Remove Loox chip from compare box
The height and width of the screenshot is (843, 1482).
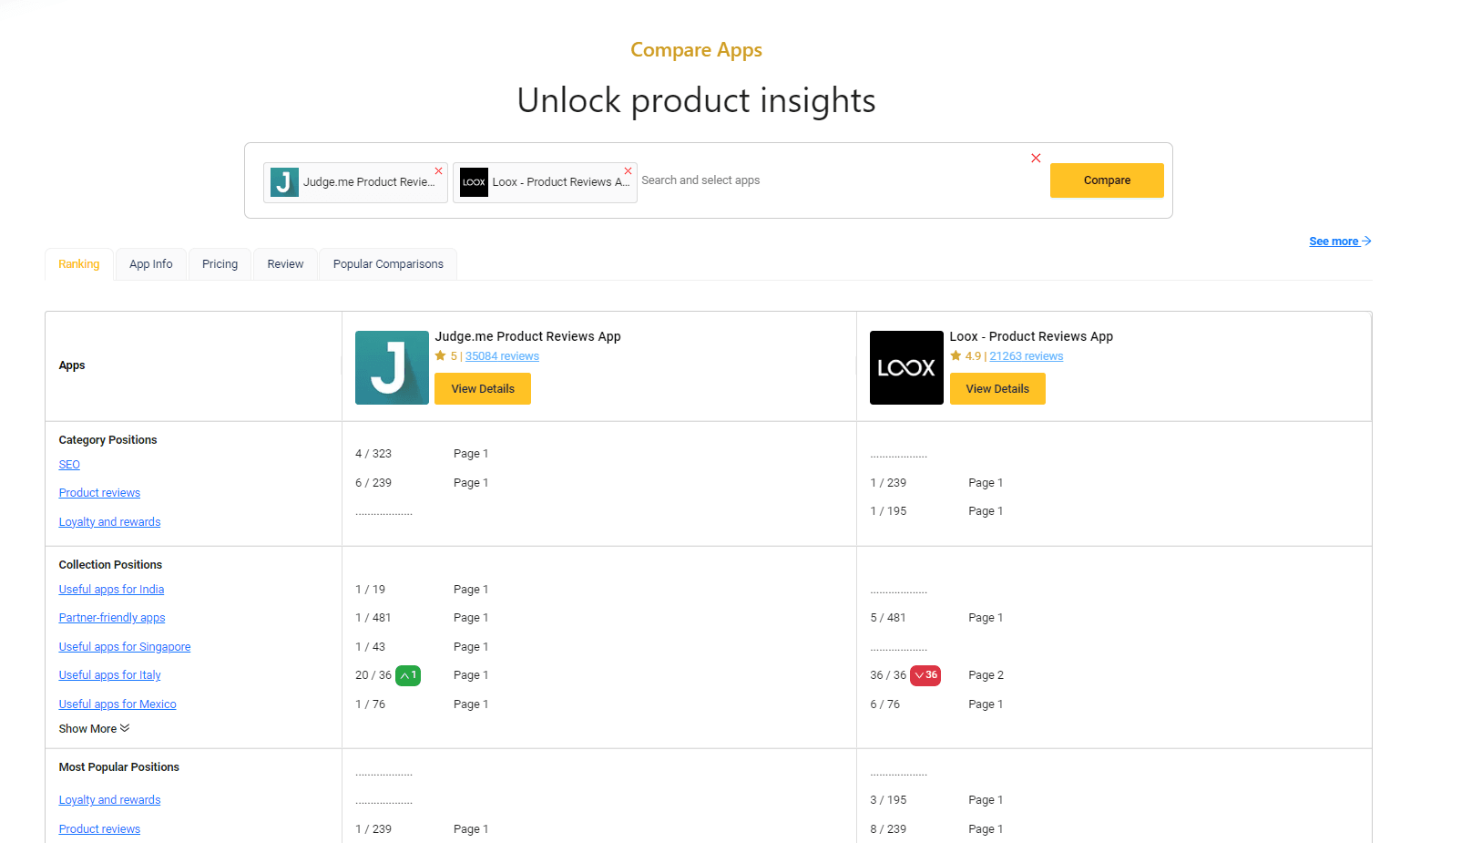click(629, 171)
